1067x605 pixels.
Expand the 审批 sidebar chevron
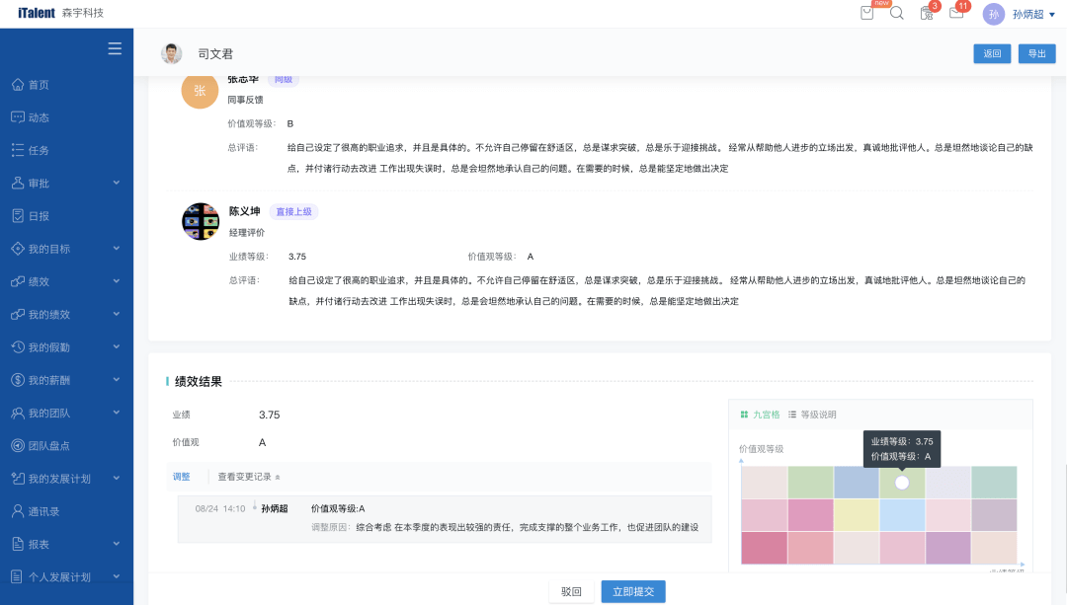click(x=117, y=183)
